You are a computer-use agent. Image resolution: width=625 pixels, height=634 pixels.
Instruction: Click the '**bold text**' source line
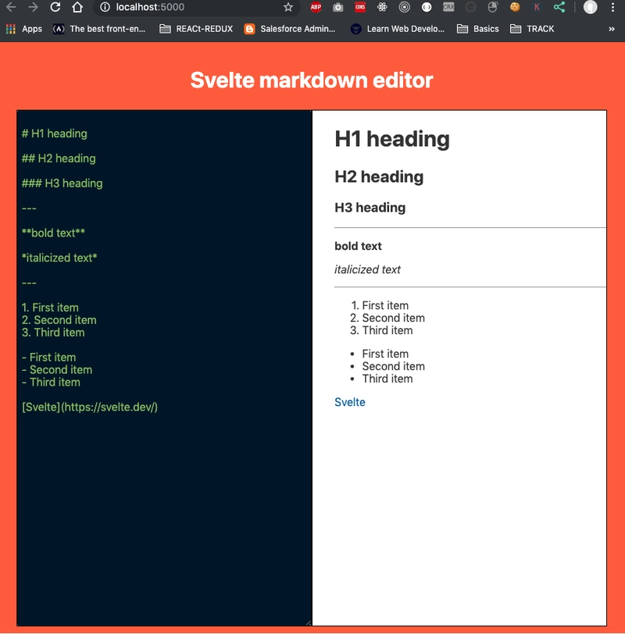point(53,233)
